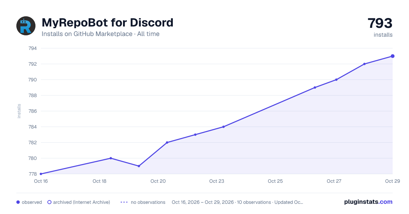Click the 788 y-axis label
The width and height of the screenshot is (409, 214).
[32, 95]
